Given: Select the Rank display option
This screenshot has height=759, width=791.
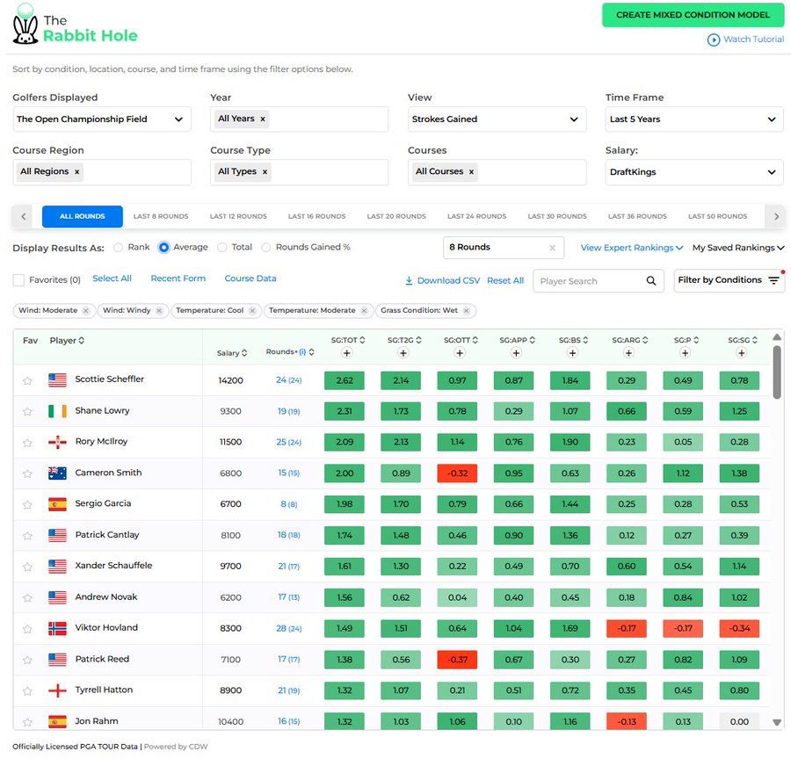Looking at the screenshot, I should [x=118, y=247].
